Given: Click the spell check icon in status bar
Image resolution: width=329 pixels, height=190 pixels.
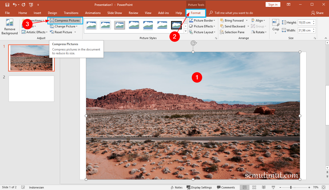Looking at the screenshot, I should (23, 187).
